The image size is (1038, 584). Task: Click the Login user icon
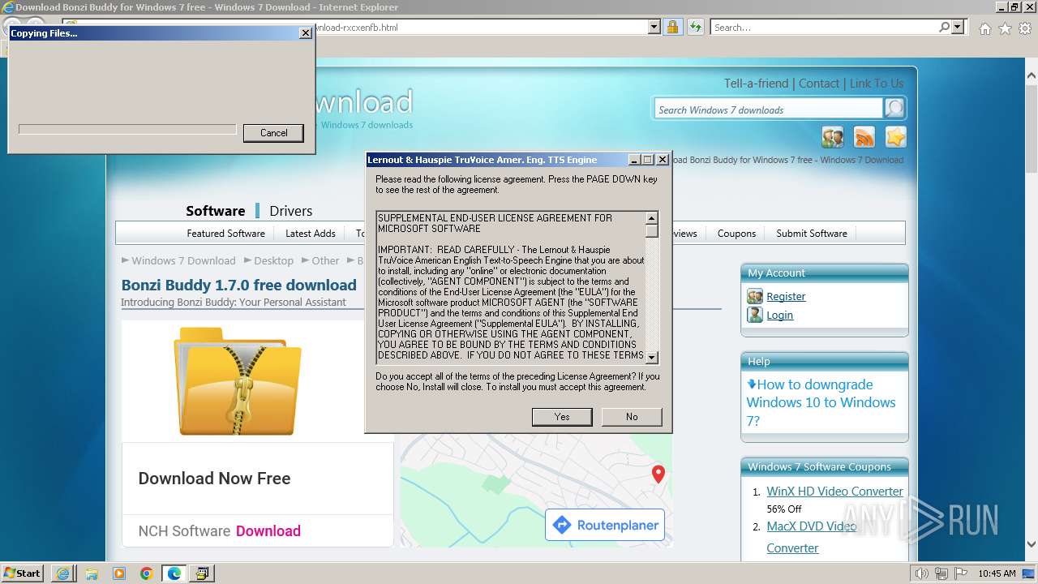pyautogui.click(x=755, y=315)
